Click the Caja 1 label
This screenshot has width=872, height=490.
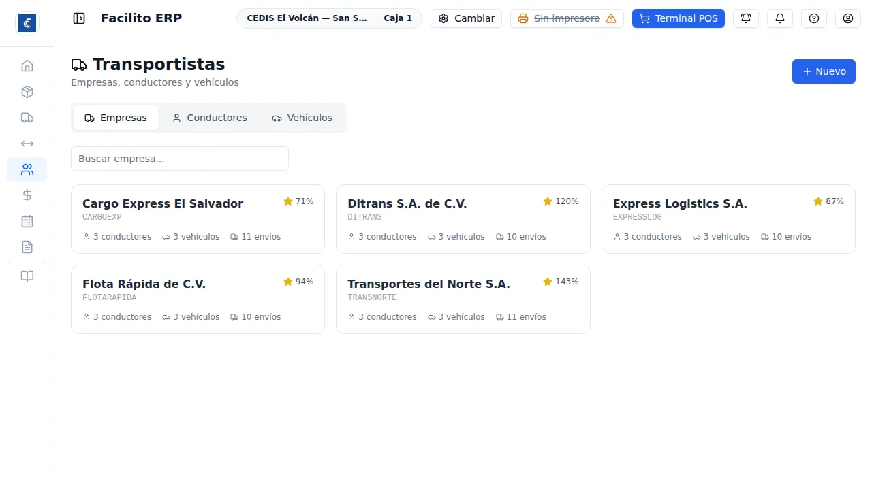[398, 18]
